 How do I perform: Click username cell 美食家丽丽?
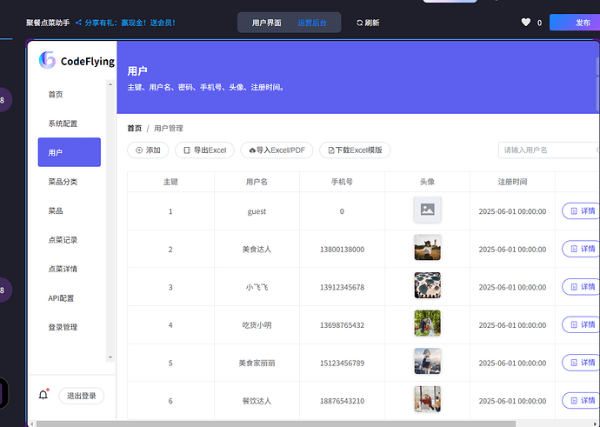257,364
